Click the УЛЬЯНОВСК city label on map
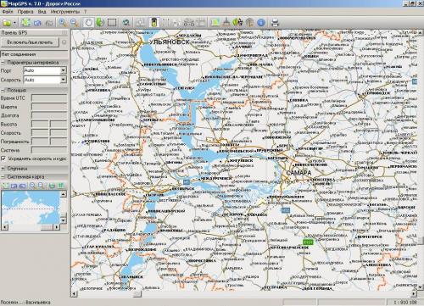 click(170, 42)
